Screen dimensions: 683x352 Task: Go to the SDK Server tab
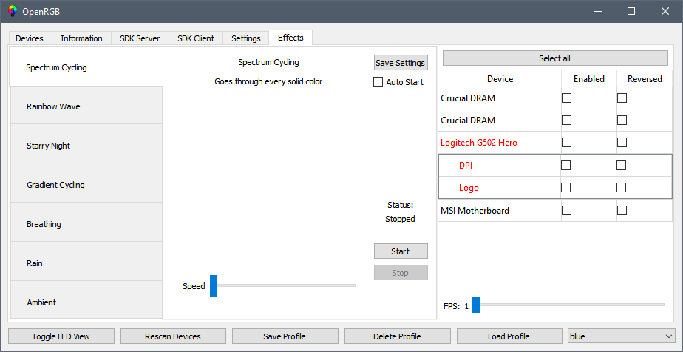coord(140,38)
